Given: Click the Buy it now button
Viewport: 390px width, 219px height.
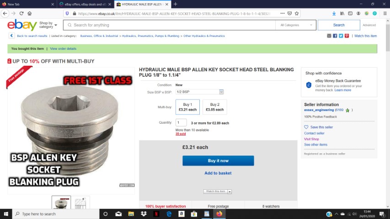Looking at the screenshot, I should [218, 161].
